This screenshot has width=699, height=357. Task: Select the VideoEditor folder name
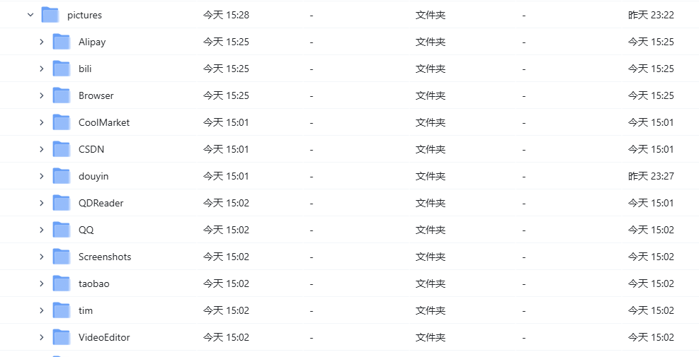point(104,337)
